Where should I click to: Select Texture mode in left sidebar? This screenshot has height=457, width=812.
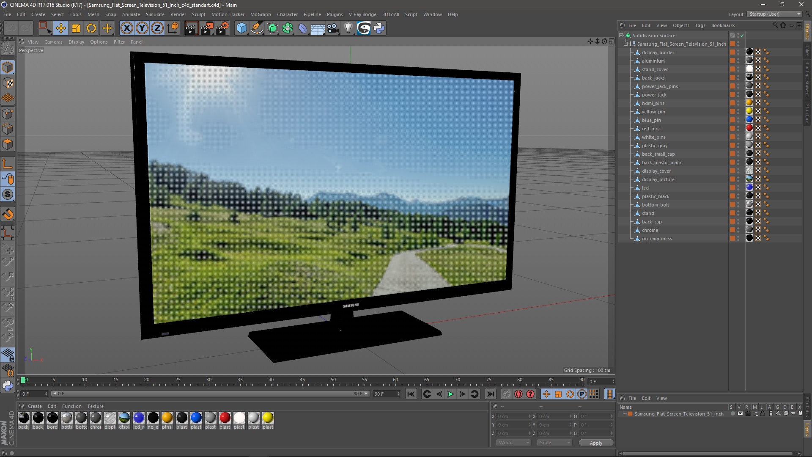pyautogui.click(x=8, y=83)
